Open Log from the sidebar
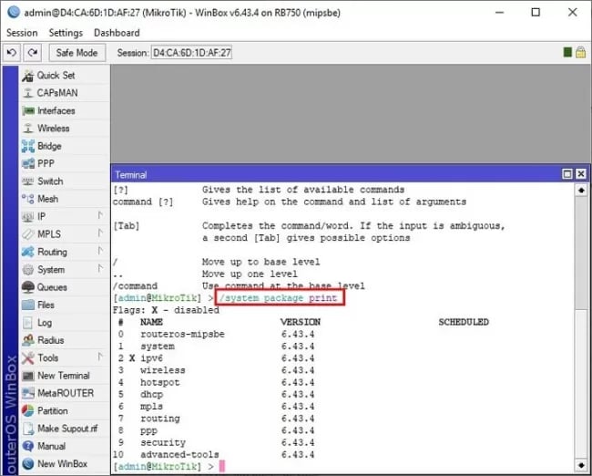592x476 pixels. pos(64,323)
